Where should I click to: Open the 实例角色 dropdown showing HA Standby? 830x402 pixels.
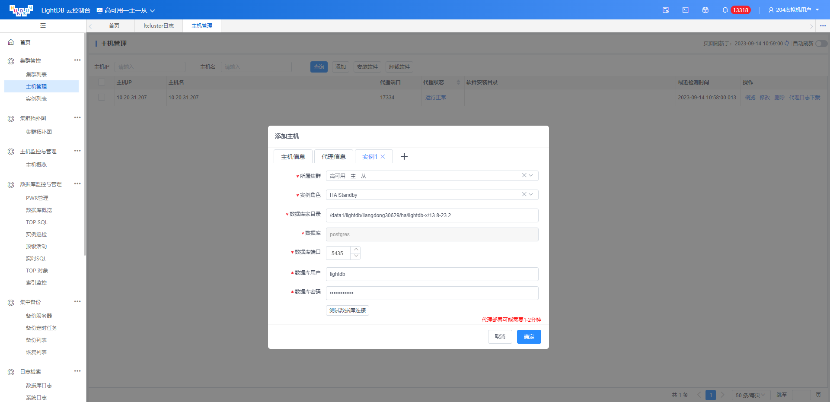[x=432, y=195]
